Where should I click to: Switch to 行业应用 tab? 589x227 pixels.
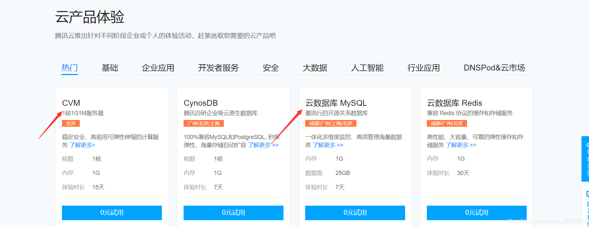pos(424,68)
